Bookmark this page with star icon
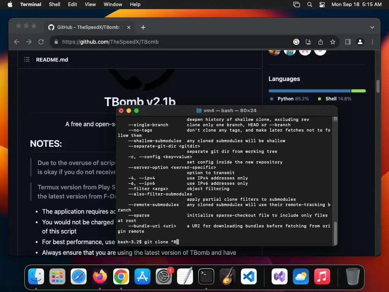The width and height of the screenshot is (389, 292). point(333,42)
